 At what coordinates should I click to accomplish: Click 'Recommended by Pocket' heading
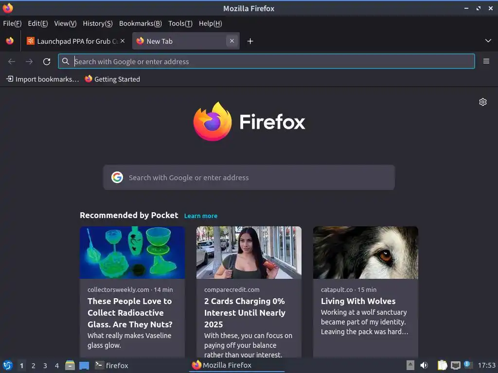(x=129, y=215)
